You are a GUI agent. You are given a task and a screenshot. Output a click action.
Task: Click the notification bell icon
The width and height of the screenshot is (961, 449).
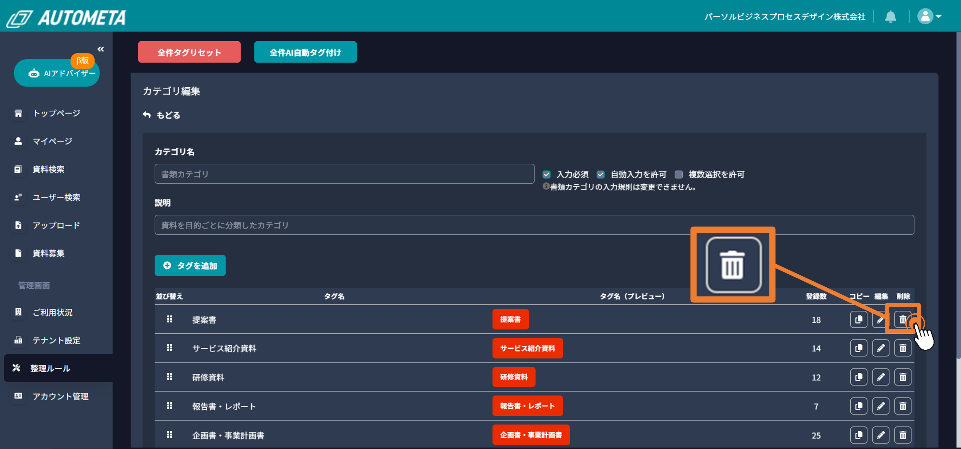pos(891,16)
